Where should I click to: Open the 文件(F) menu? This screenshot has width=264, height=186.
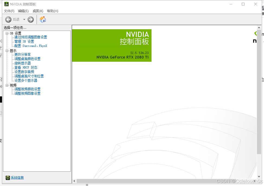coord(9,11)
